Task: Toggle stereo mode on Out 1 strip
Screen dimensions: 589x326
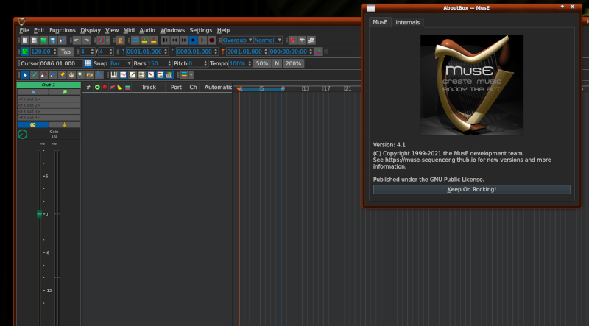Action: [32, 125]
